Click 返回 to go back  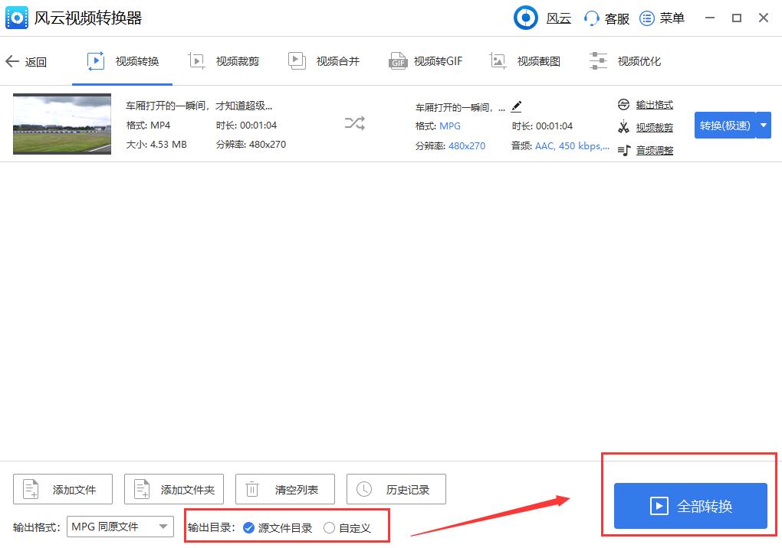click(25, 60)
